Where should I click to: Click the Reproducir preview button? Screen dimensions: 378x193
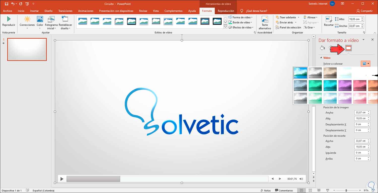[9, 22]
